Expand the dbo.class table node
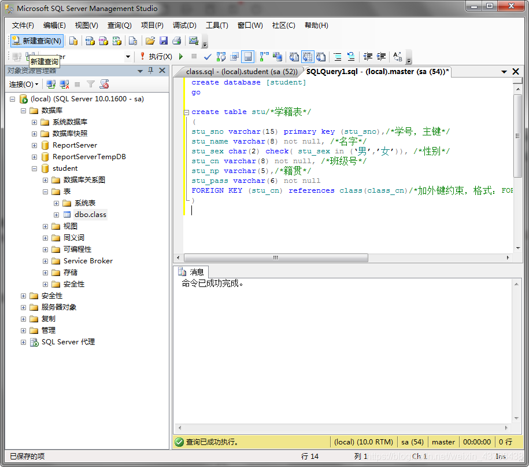This screenshot has height=467, width=529. point(56,215)
